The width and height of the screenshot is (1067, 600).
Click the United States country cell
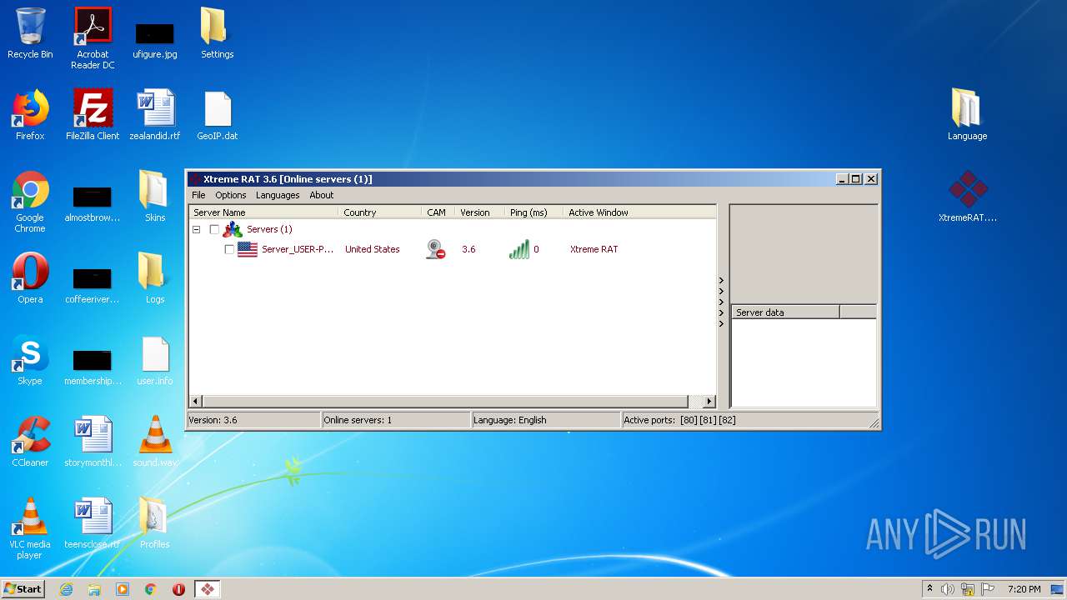(x=372, y=249)
